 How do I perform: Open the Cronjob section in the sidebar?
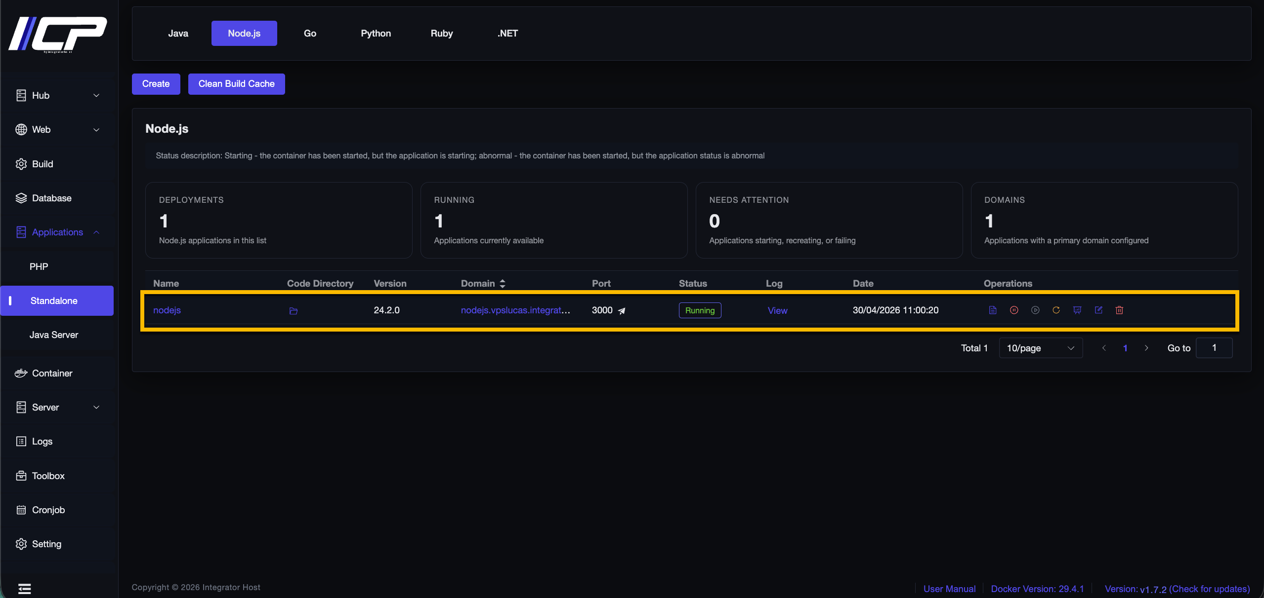[x=40, y=510]
